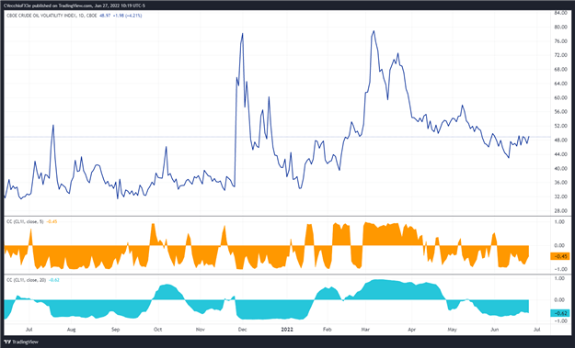Select the 48.97 last price value in header
Screen dimensions: 575x348
pyautogui.click(x=105, y=16)
